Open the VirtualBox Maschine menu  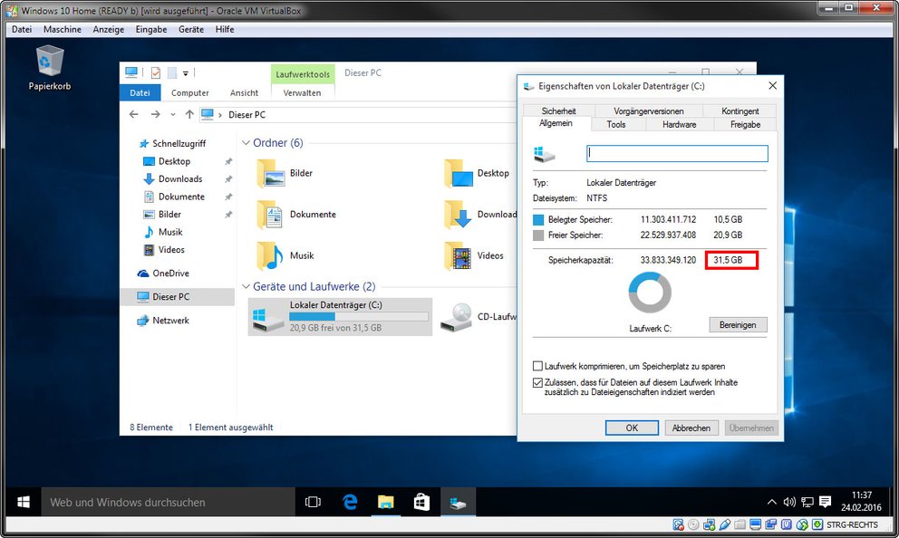(63, 29)
